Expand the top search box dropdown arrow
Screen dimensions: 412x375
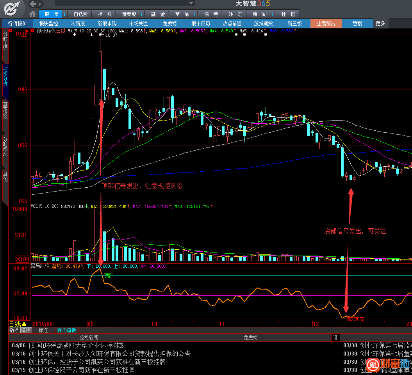tap(191, 3)
